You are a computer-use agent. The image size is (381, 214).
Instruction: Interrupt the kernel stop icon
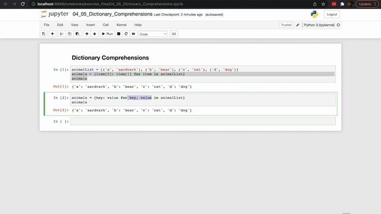[x=118, y=34]
